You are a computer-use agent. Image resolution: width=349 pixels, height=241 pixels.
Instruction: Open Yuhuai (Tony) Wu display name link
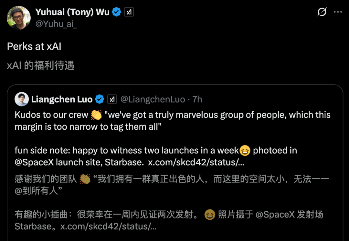72,12
